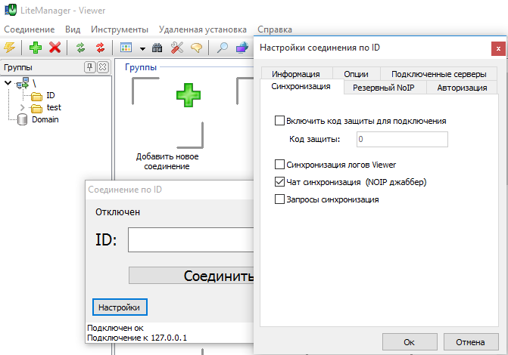
Task: Open the Инструменты menu
Action: click(120, 29)
